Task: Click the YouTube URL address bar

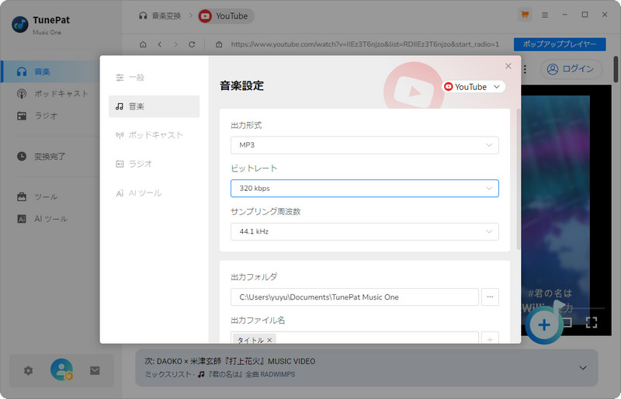Action: point(365,44)
